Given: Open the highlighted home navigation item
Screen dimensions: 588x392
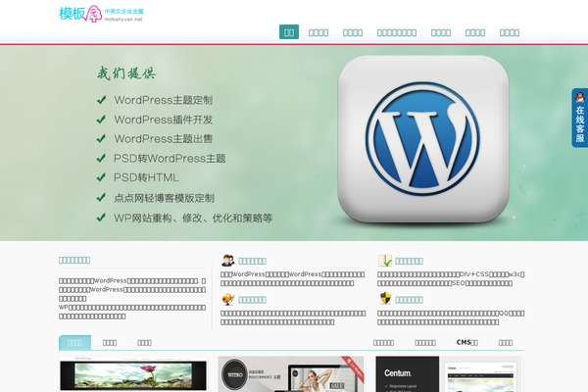Looking at the screenshot, I should point(289,32).
